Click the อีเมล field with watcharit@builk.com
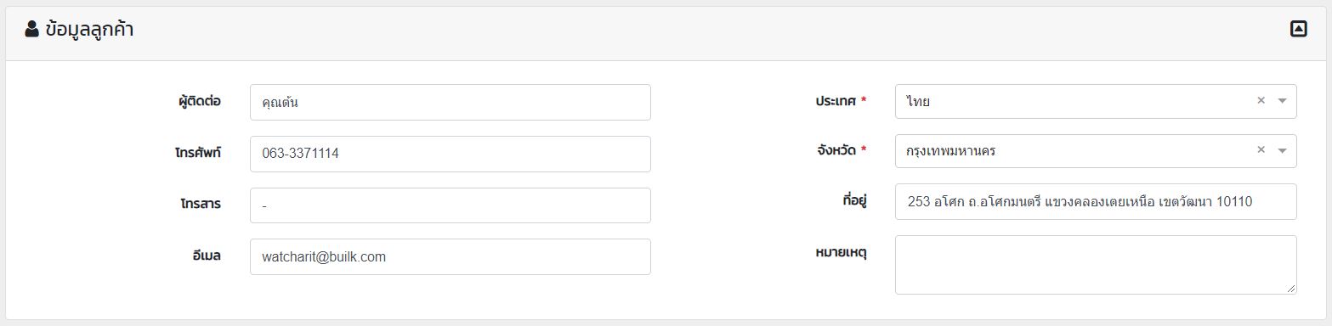 (451, 256)
